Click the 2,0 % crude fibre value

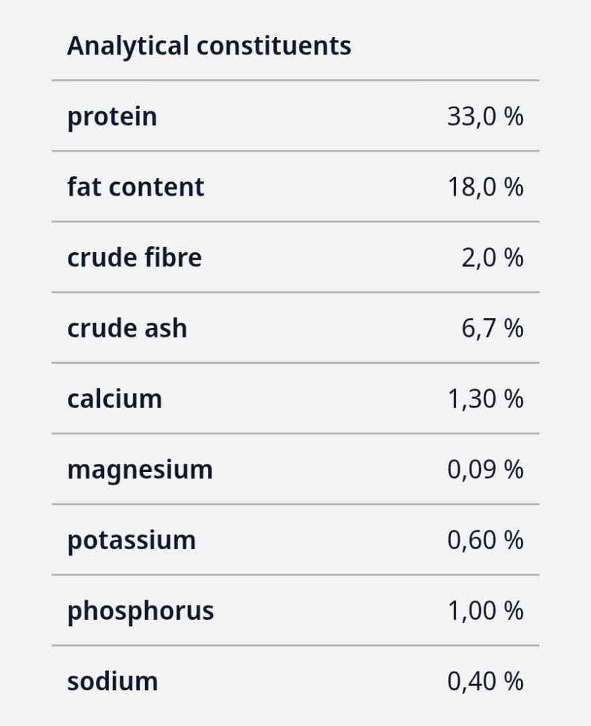coord(492,257)
